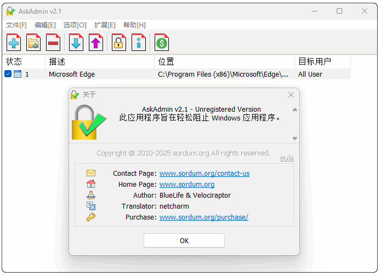Open the www.sordum.org/contact-us link
Screen dimensions: 381x276
[204, 173]
